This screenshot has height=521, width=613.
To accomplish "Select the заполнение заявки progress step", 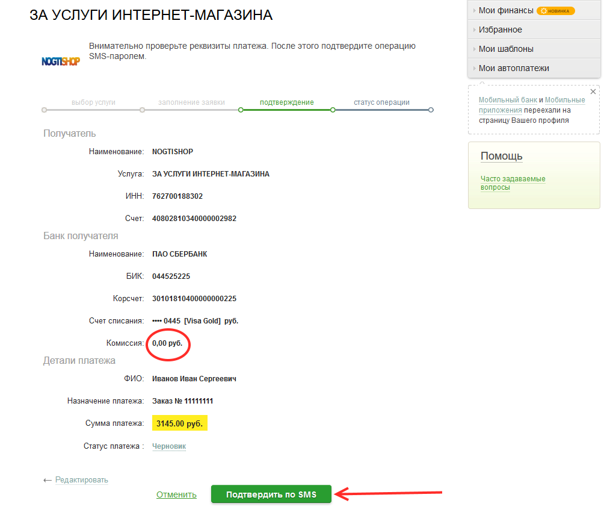I will [191, 102].
